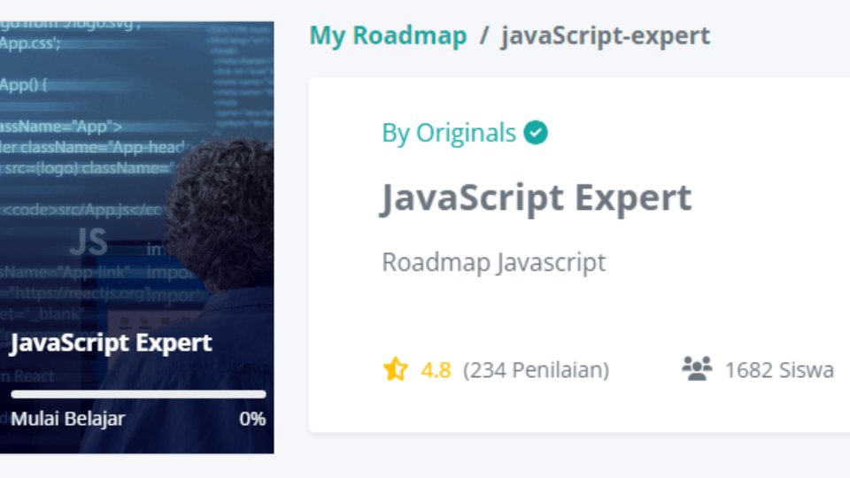This screenshot has width=850, height=478.
Task: Click the yellow rating star icon
Action: [x=395, y=369]
